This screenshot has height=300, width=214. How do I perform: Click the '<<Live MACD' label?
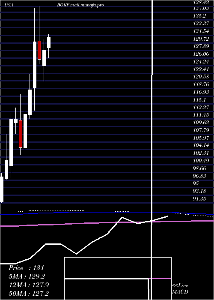point(180,288)
